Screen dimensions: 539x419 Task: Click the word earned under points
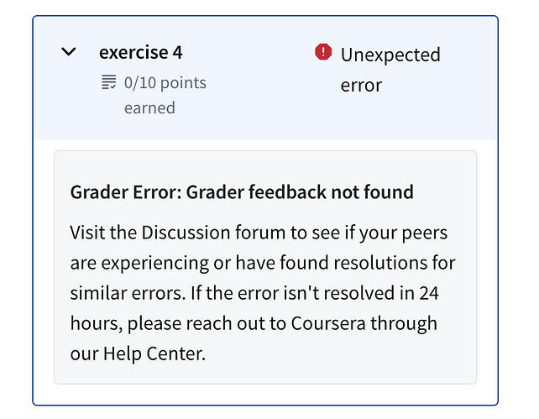[x=149, y=108]
